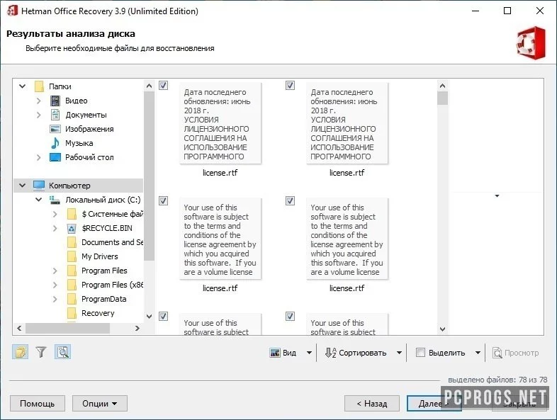The height and width of the screenshot is (420, 557).
Task: Uncheck second Russian license.rtf checkbox
Action: pos(291,86)
